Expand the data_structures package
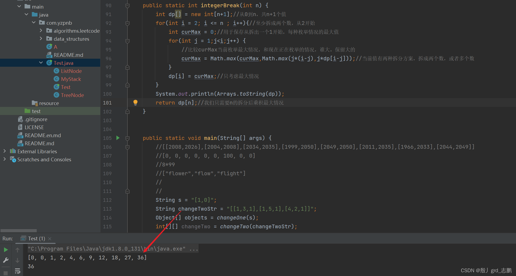This screenshot has width=516, height=276. pos(41,39)
